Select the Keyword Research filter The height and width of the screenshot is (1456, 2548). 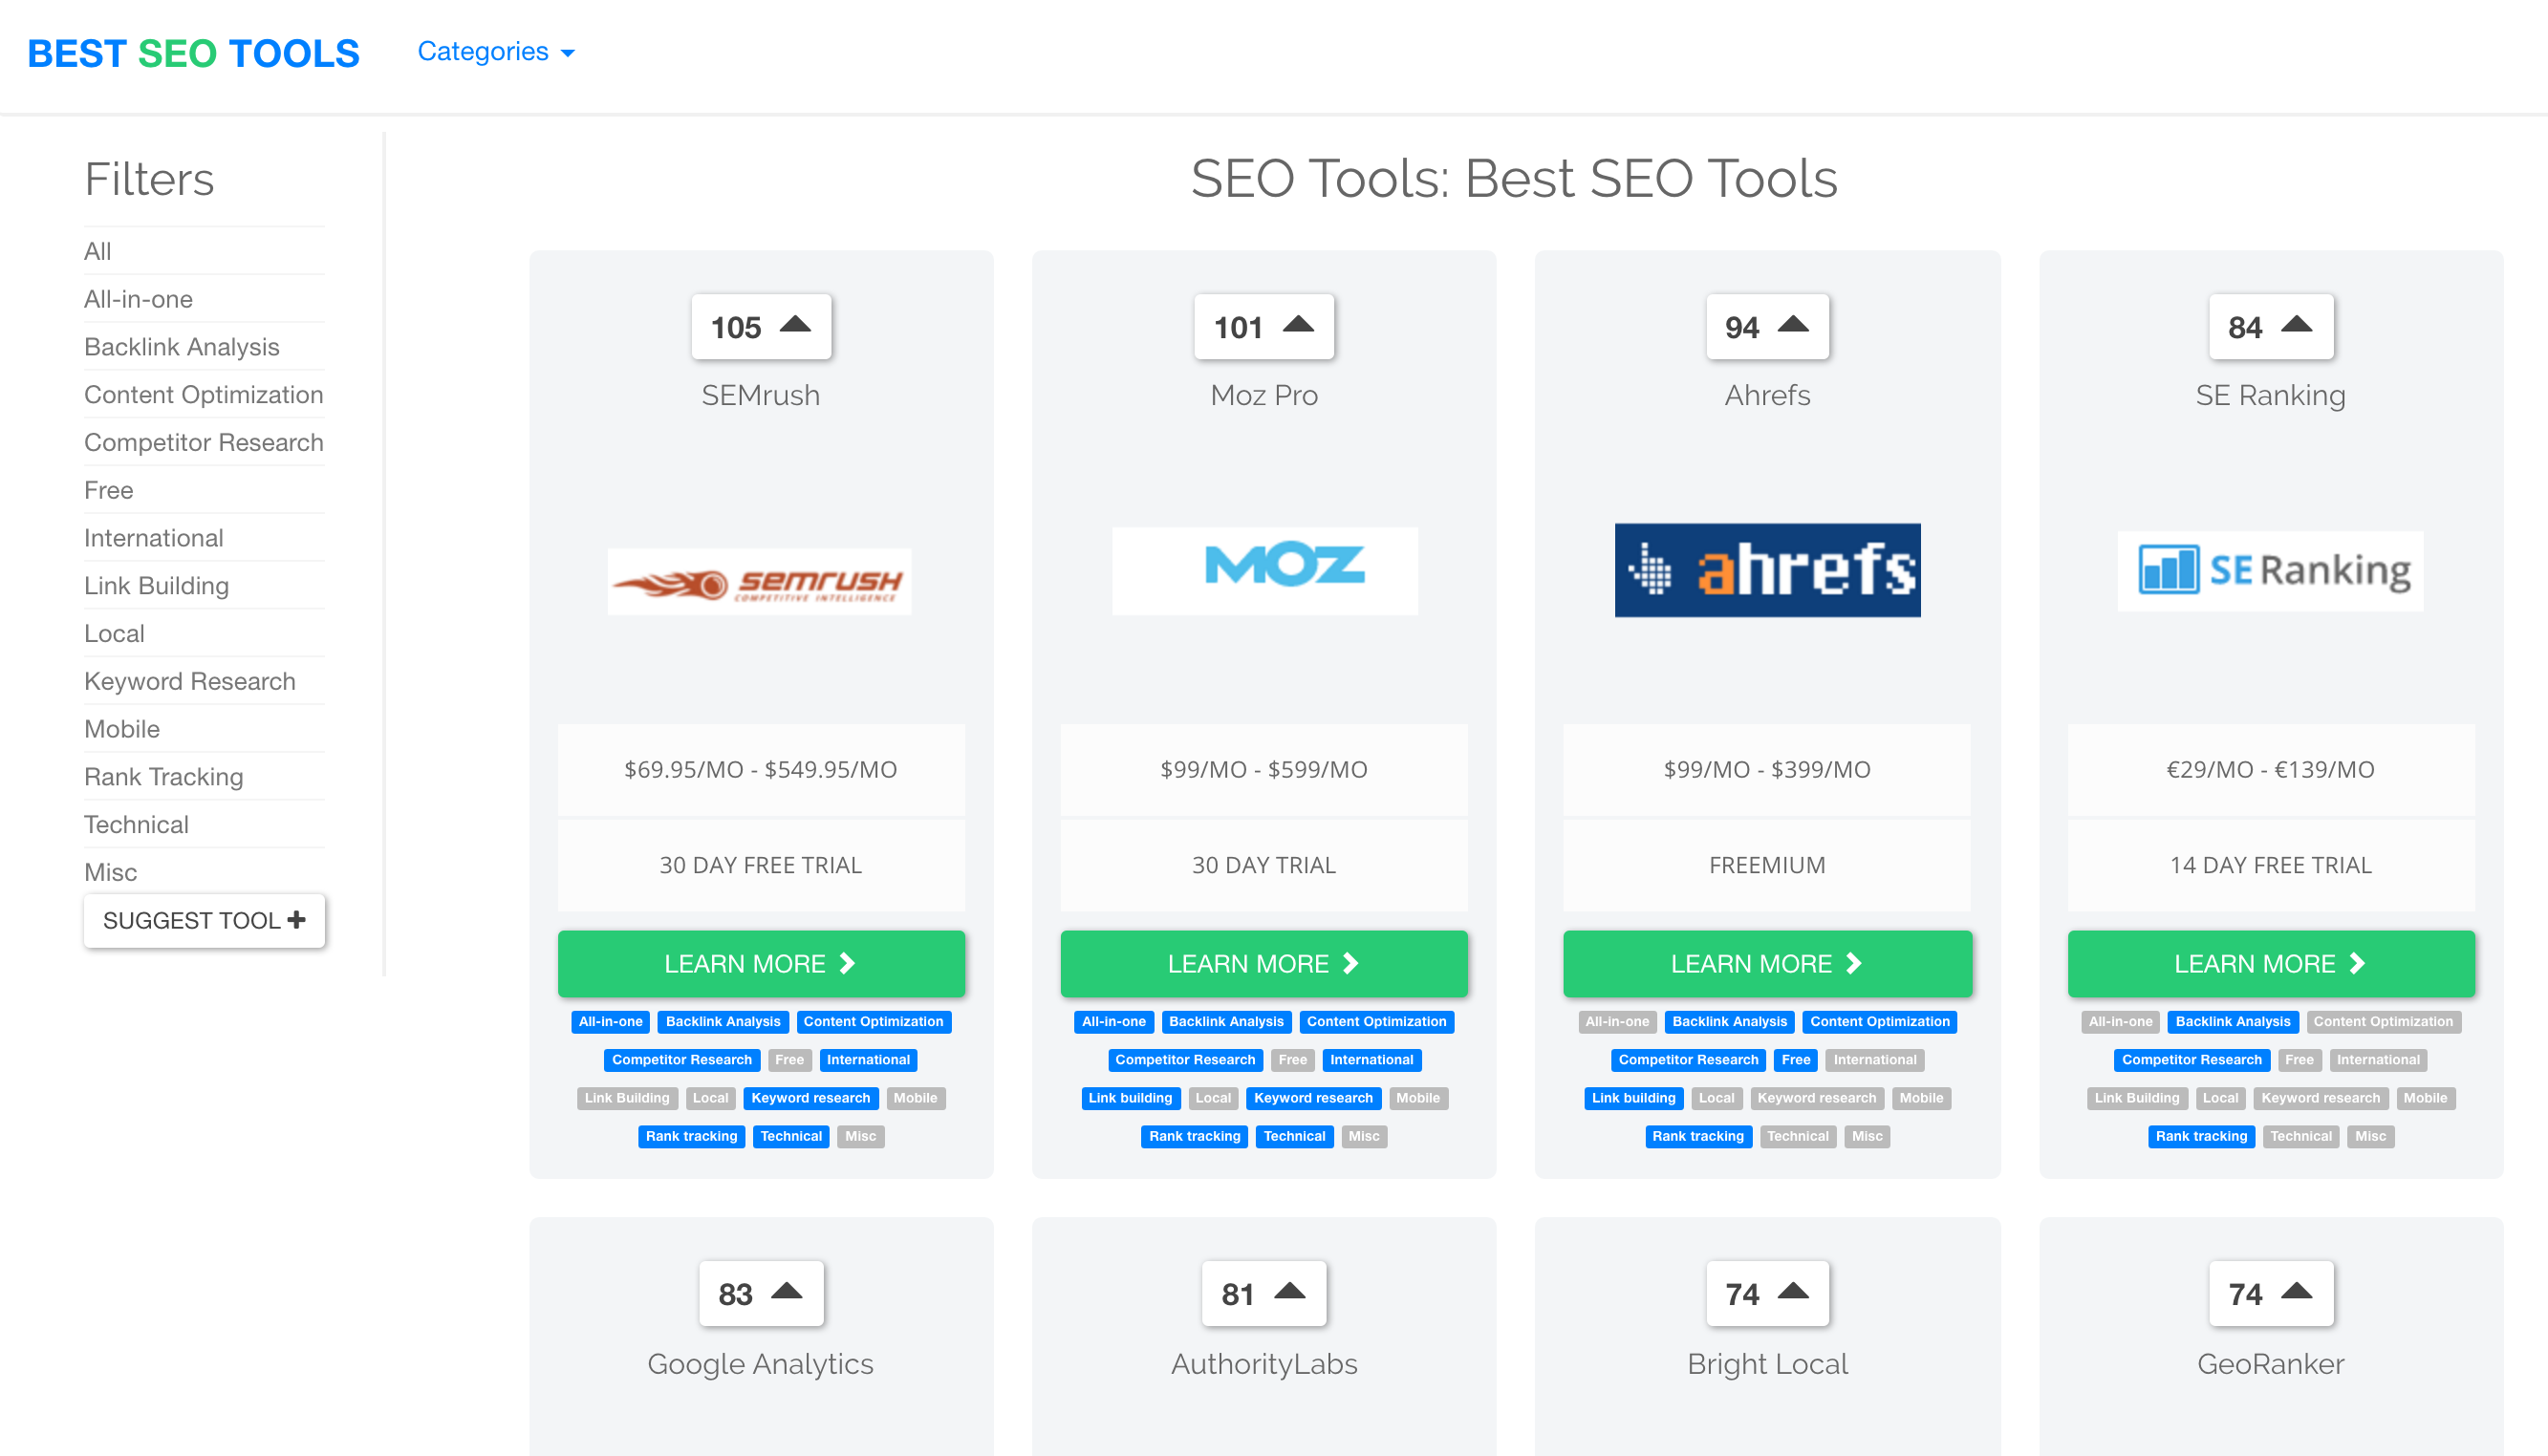(x=188, y=681)
